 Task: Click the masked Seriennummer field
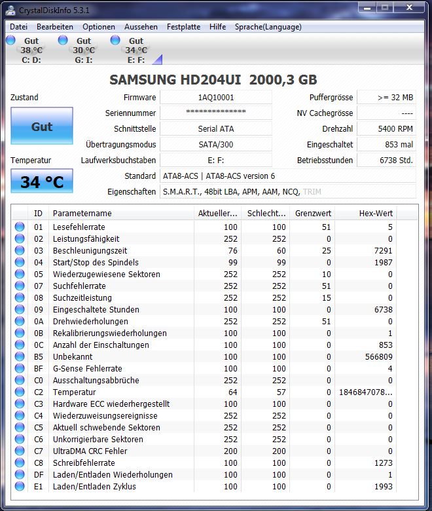[216, 113]
